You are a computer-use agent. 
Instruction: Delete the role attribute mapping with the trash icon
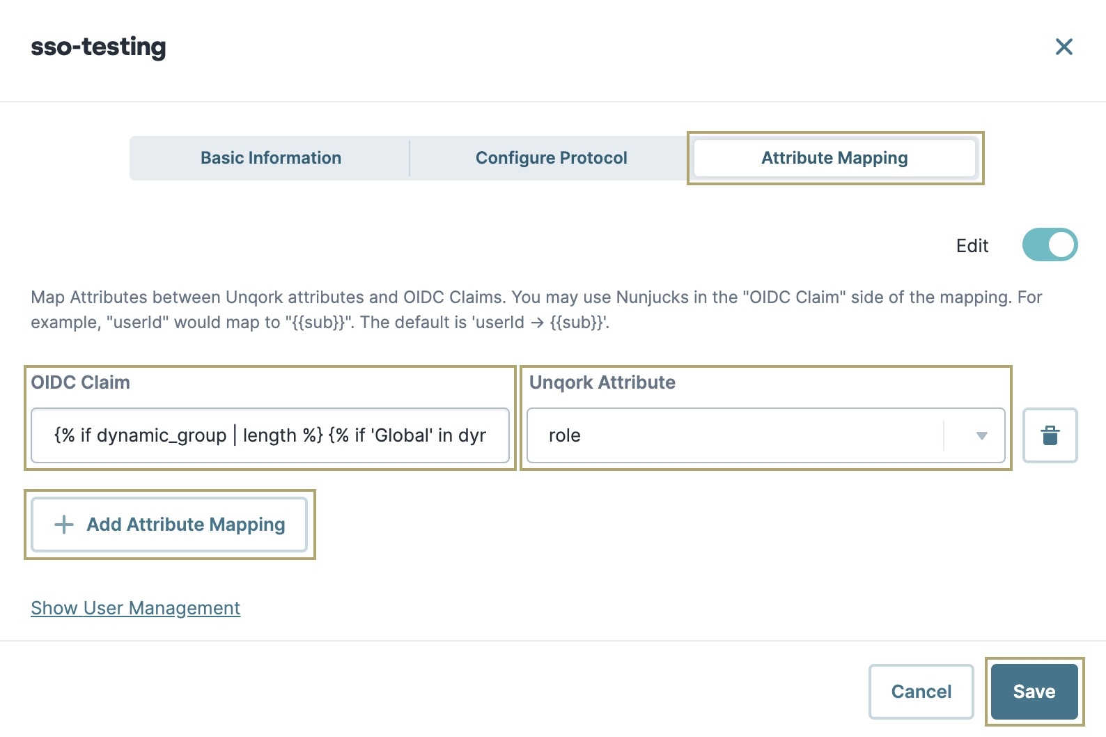(x=1050, y=435)
